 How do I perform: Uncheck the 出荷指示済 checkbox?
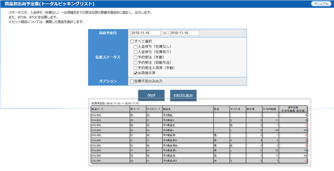136,73
